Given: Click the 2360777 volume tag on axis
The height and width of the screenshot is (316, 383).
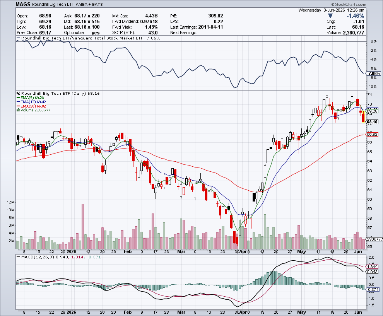Looking at the screenshot, I should 375,239.
